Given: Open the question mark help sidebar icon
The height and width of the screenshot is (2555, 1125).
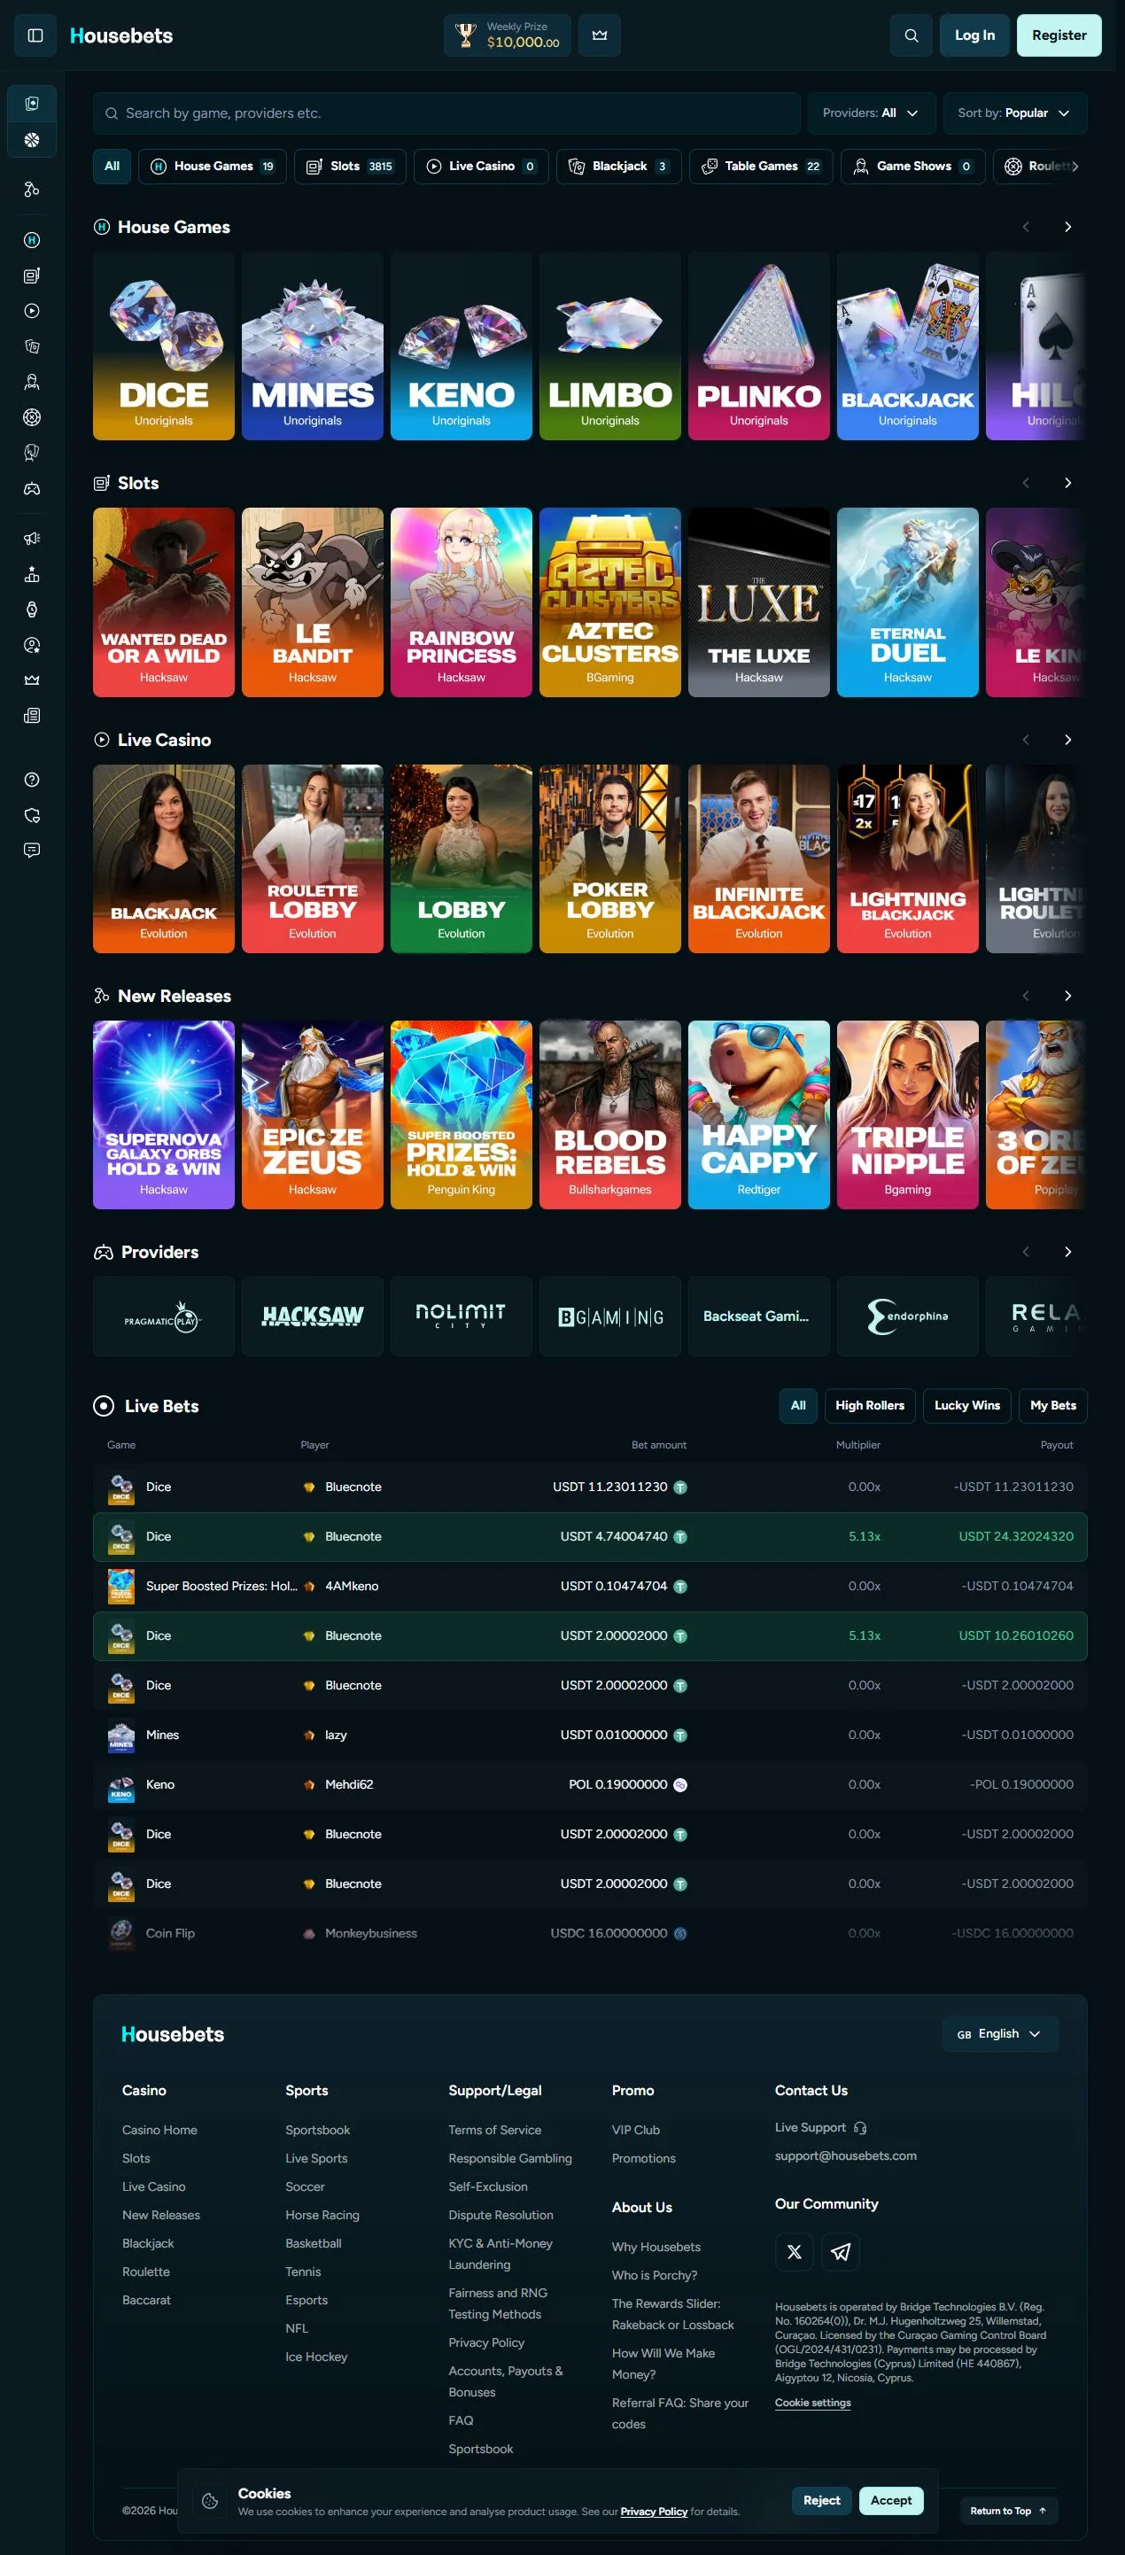Looking at the screenshot, I should (x=32, y=780).
